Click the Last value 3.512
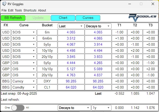Screen dimensions: 159x112 (x=71, y=39)
